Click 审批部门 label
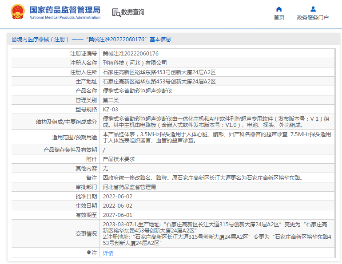Image resolution: width=342 pixels, height=264 pixels. pos(86,187)
